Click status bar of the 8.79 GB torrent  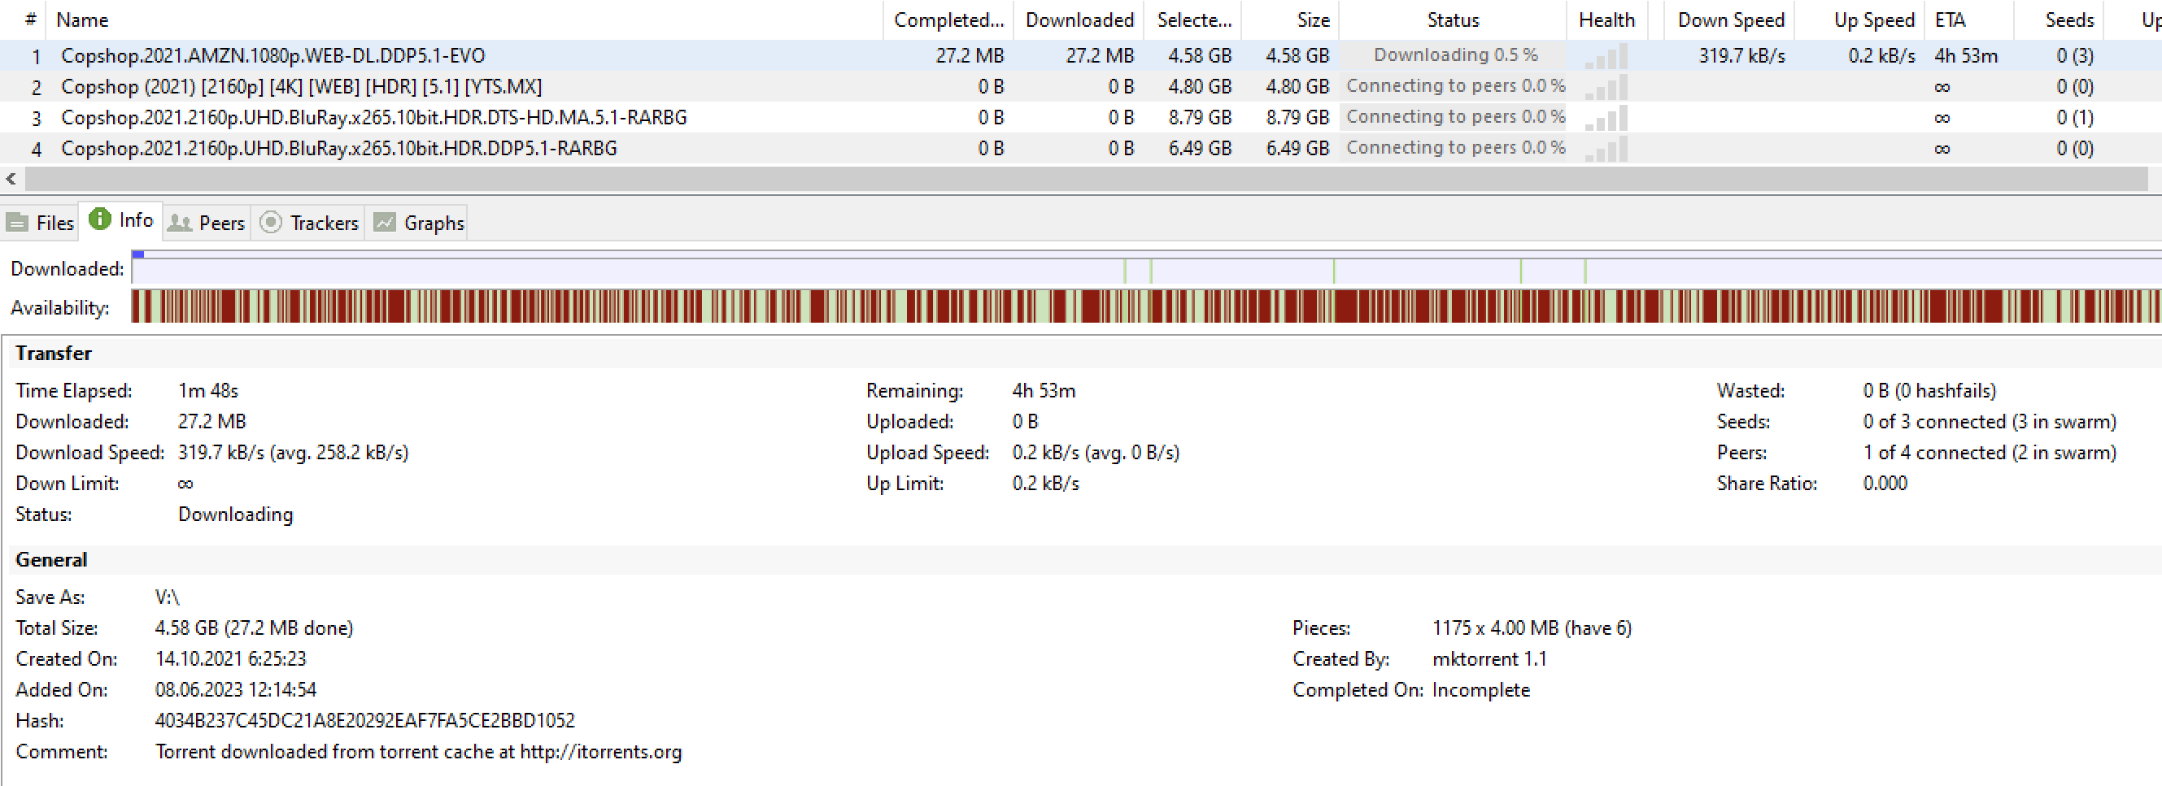(1454, 117)
